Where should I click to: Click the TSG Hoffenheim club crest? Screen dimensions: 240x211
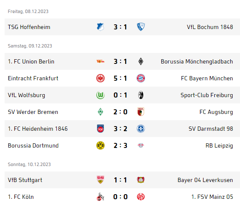tap(100, 27)
